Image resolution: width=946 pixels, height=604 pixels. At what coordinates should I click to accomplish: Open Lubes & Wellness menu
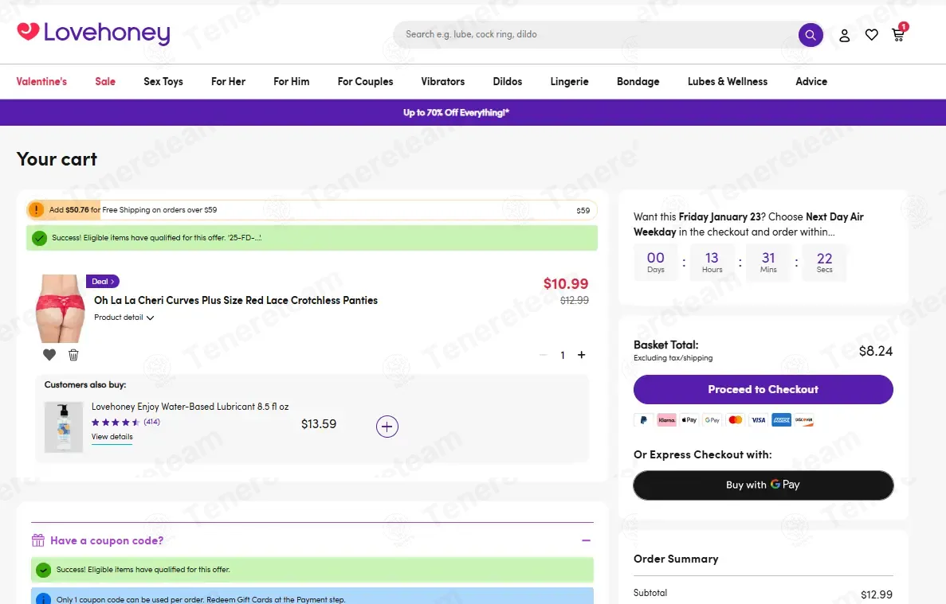click(728, 81)
